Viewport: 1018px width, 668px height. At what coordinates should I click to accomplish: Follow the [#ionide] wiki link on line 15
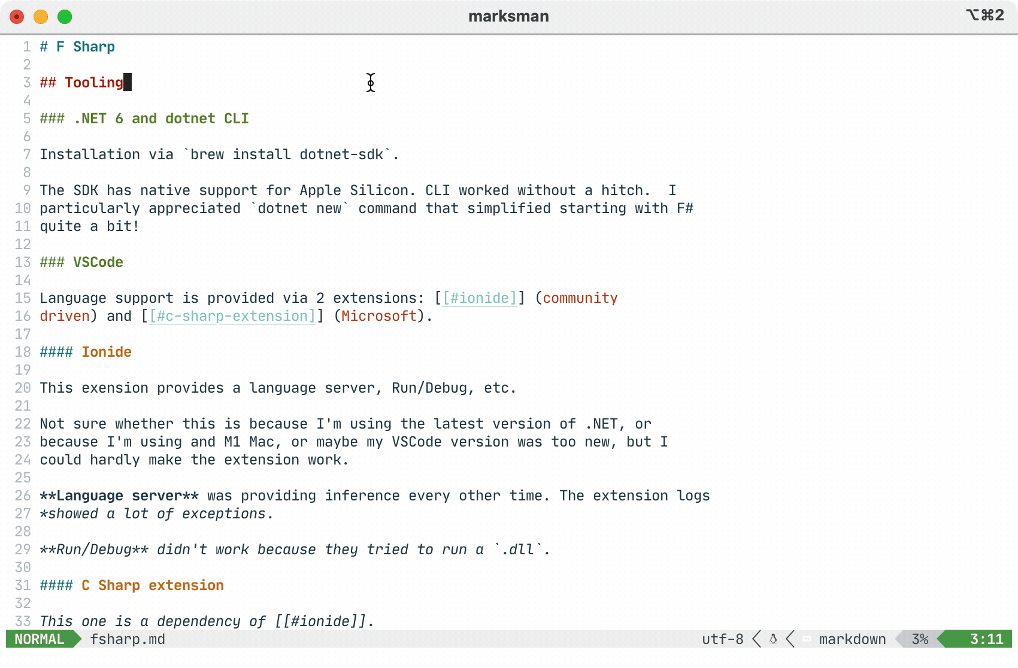(480, 298)
